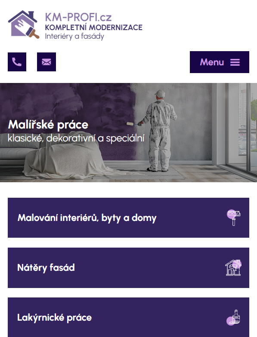Open the Lakýrnické práce section
257x337 pixels.
coord(128,317)
